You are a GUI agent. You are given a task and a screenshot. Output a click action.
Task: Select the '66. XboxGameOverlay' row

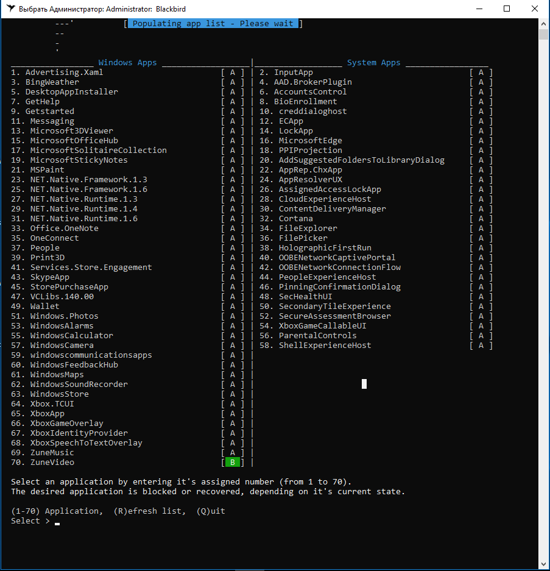click(x=127, y=424)
